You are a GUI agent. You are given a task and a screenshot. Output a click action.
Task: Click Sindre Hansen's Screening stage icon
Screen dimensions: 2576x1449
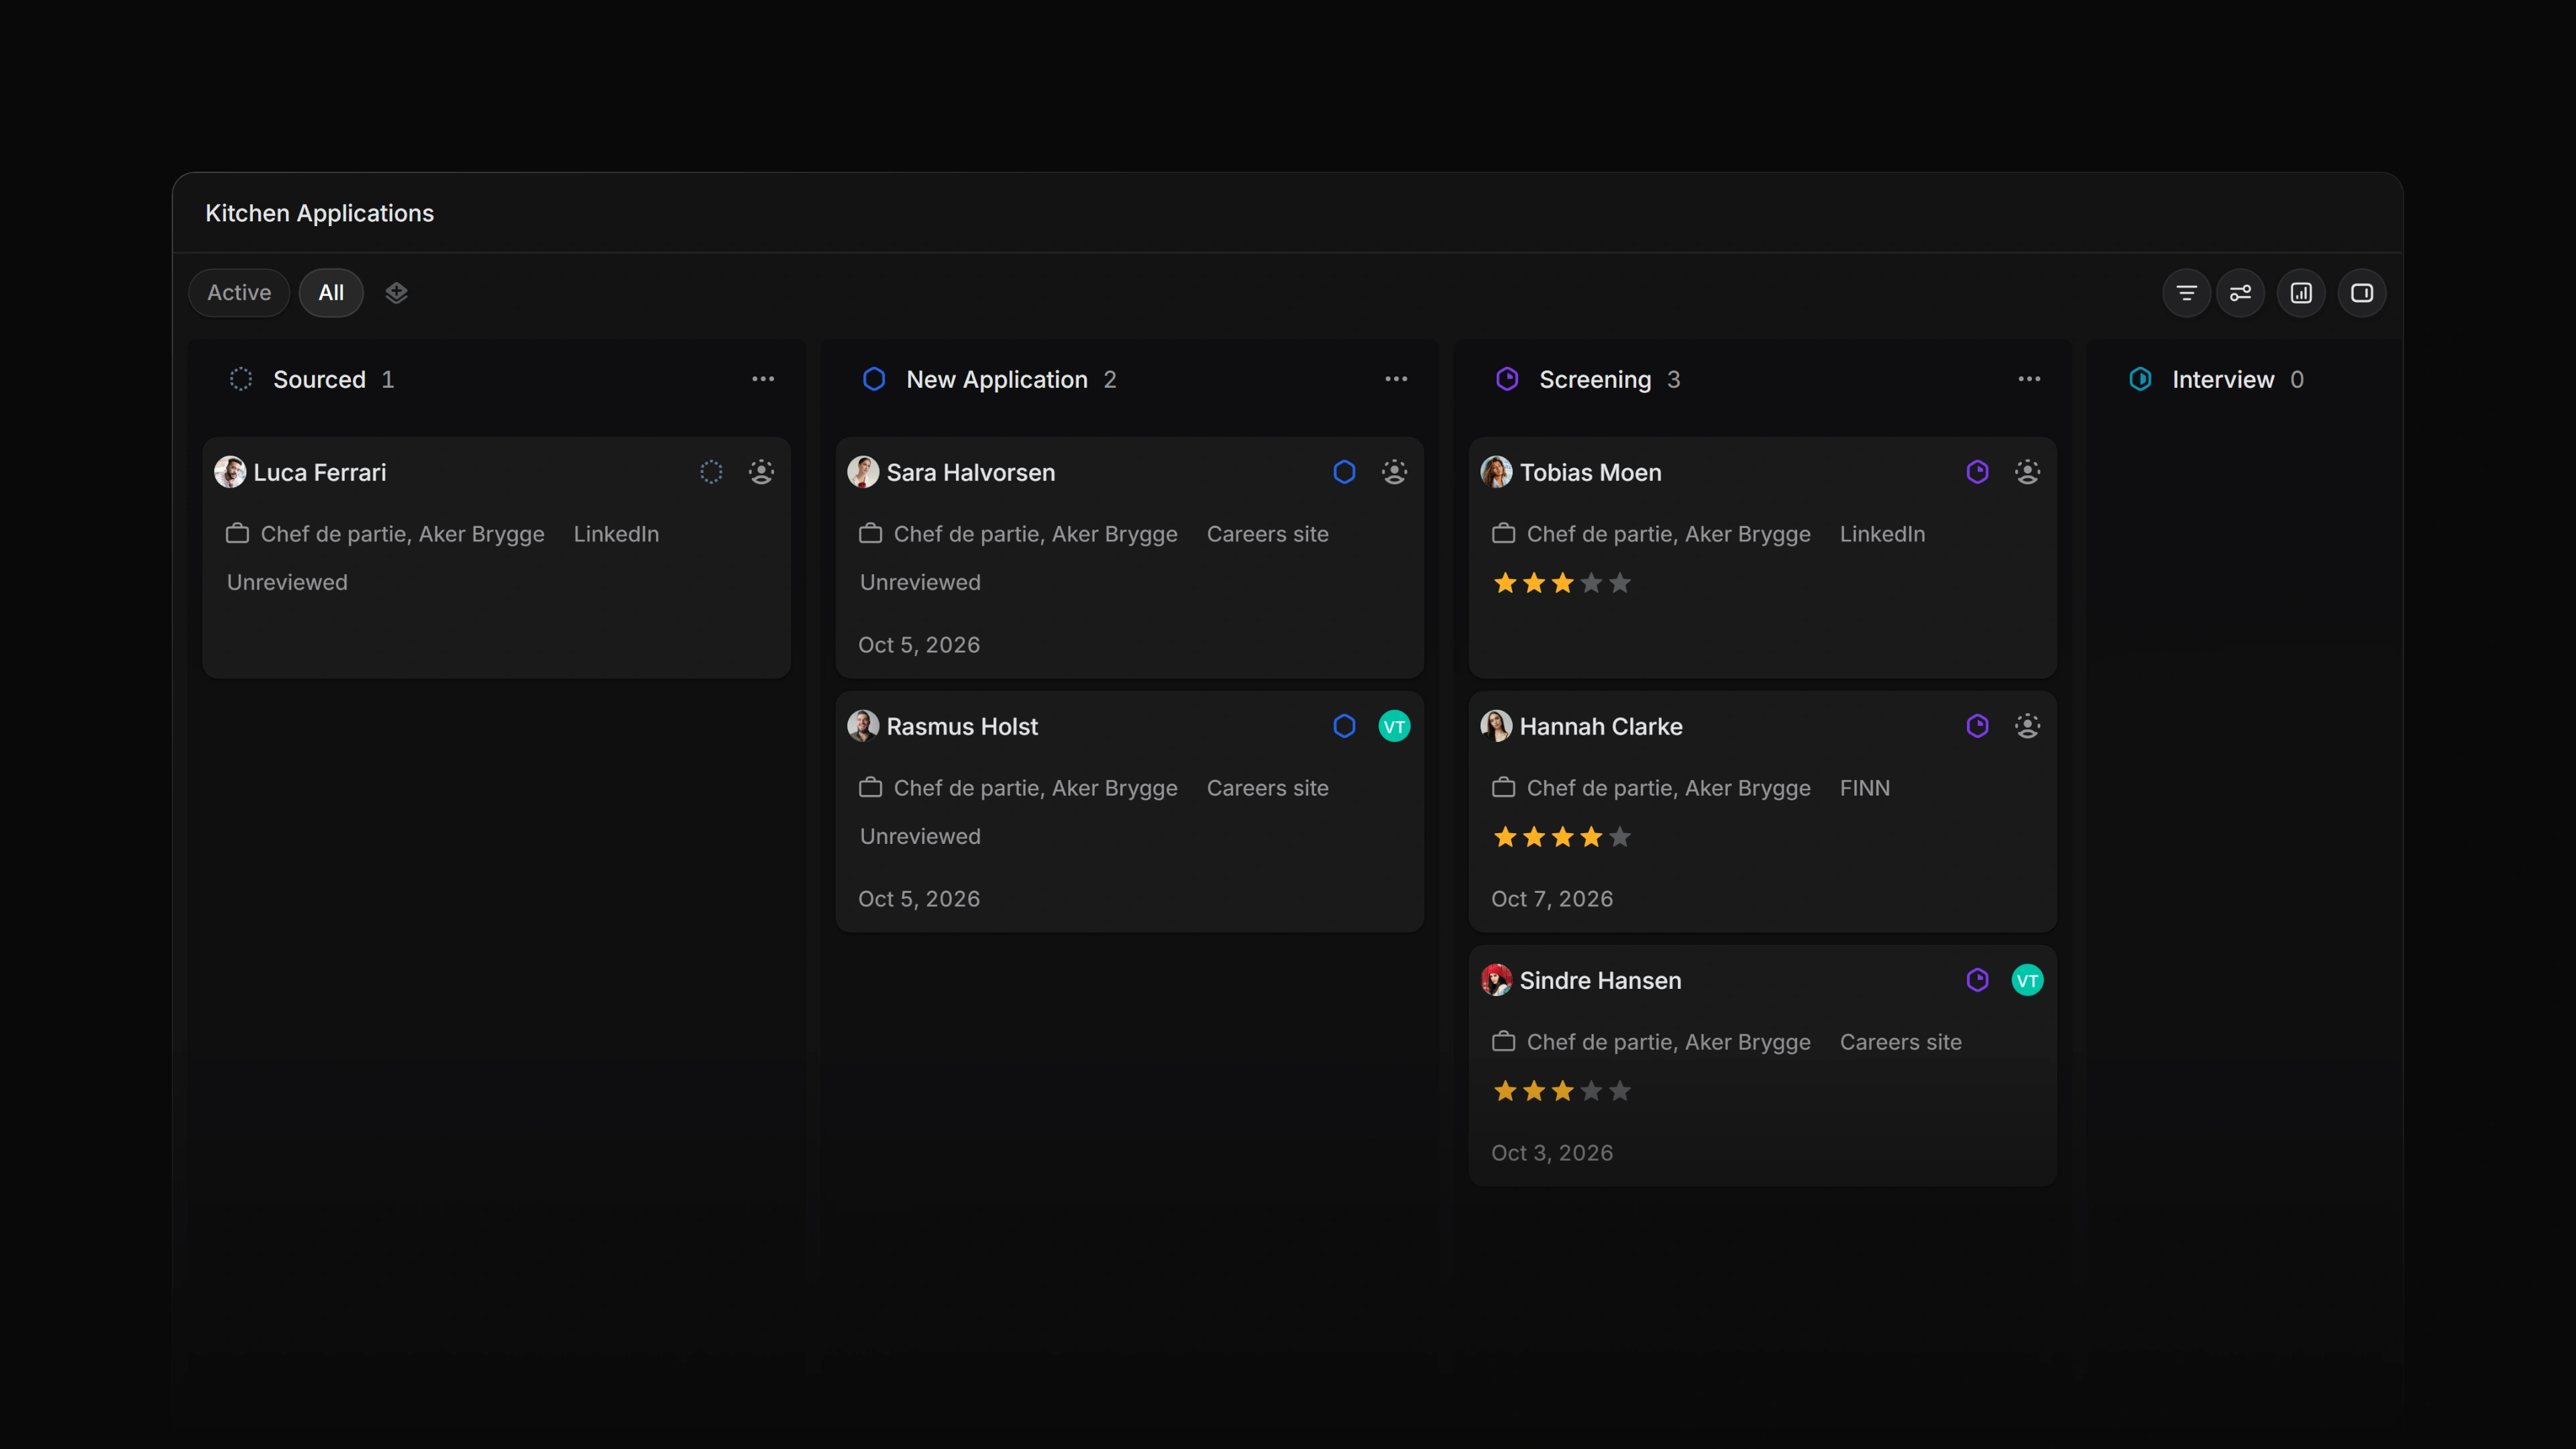click(x=1977, y=980)
